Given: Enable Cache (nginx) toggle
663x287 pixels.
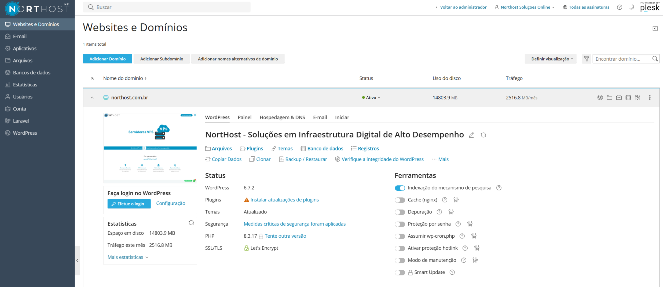Looking at the screenshot, I should pyautogui.click(x=400, y=200).
